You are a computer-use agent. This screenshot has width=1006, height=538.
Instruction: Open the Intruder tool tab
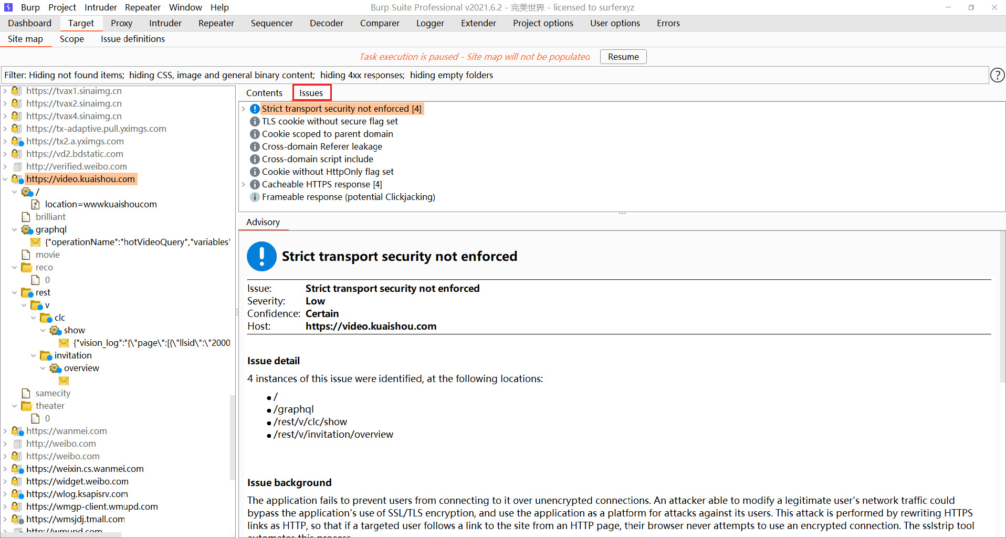[165, 23]
